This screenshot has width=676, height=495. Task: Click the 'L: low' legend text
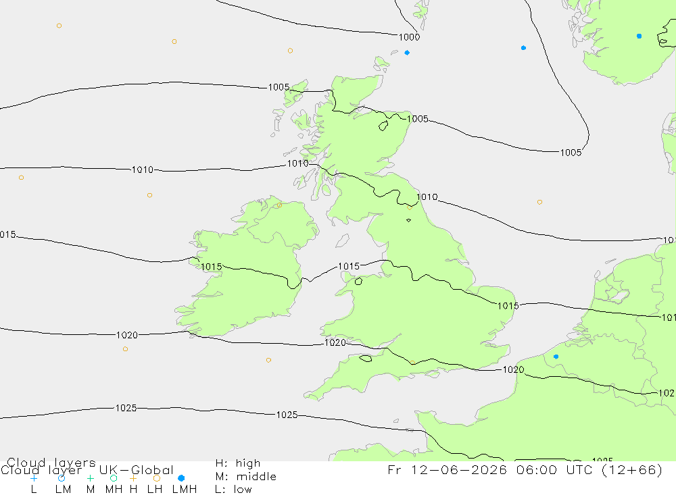click(x=233, y=490)
